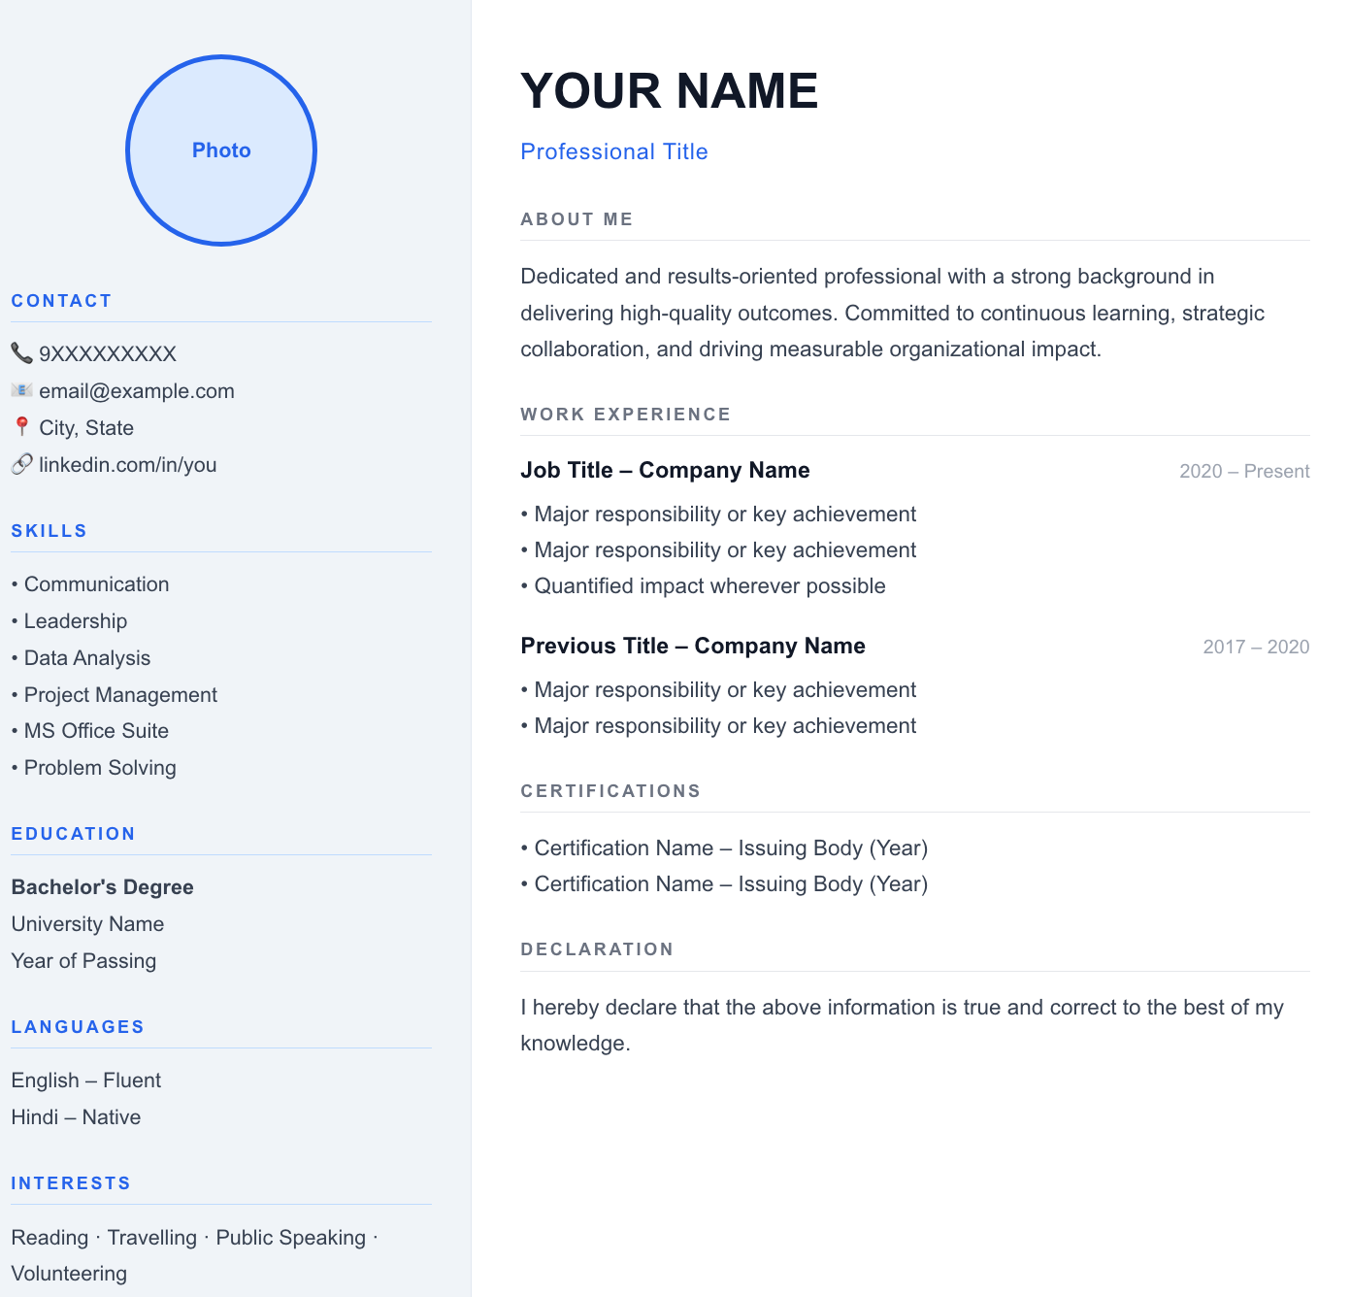Viewport: 1351px width, 1297px height.
Task: Select the Bachelor's Degree text
Action: point(103,887)
